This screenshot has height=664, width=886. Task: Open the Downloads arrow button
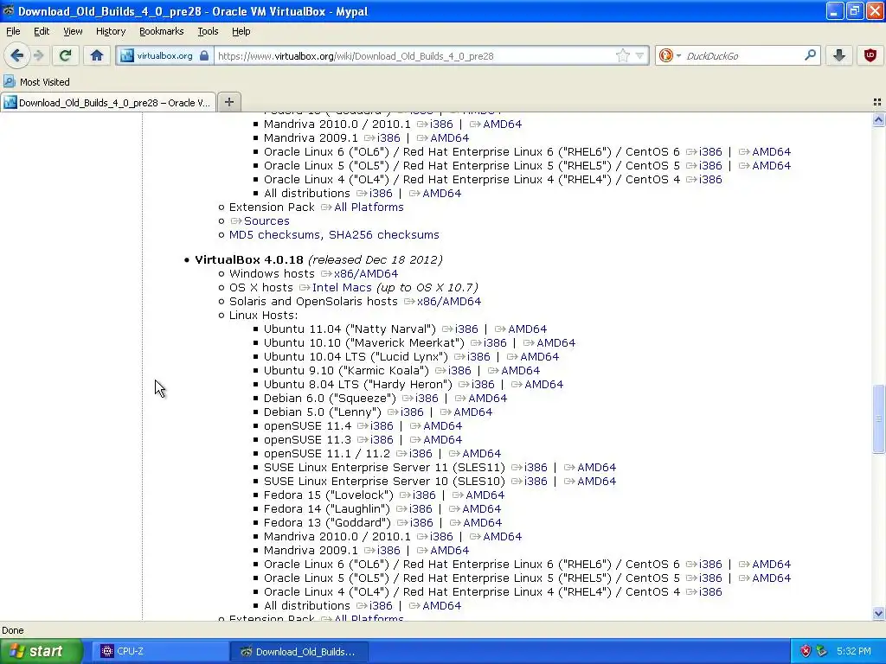pos(839,55)
